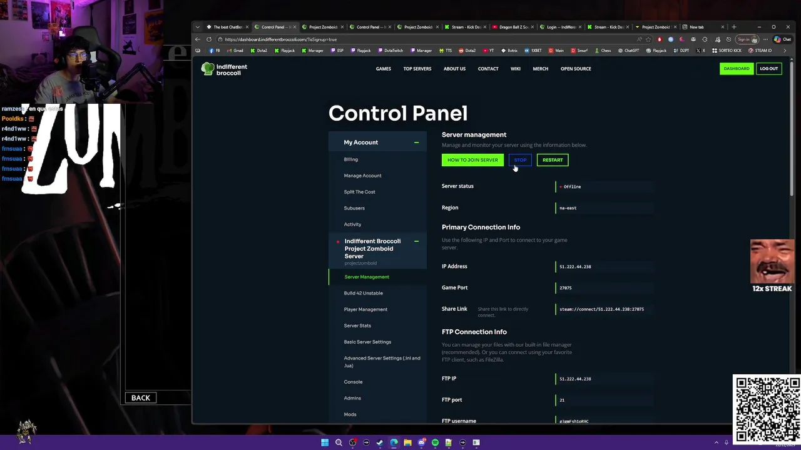The height and width of the screenshot is (450, 801).
Task: Collapse the My Account section
Action: [x=416, y=142]
